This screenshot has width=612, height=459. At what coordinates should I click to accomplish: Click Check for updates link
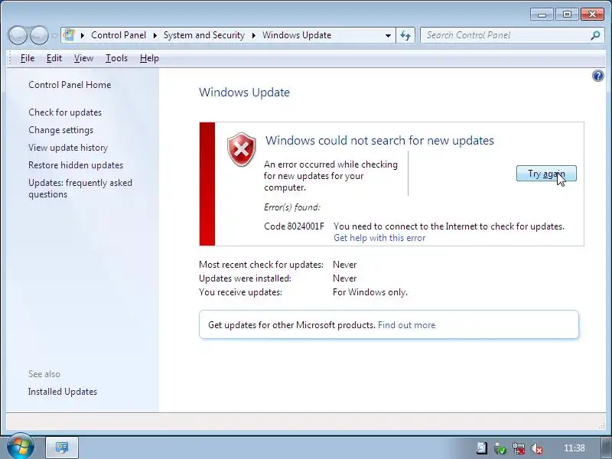(65, 112)
